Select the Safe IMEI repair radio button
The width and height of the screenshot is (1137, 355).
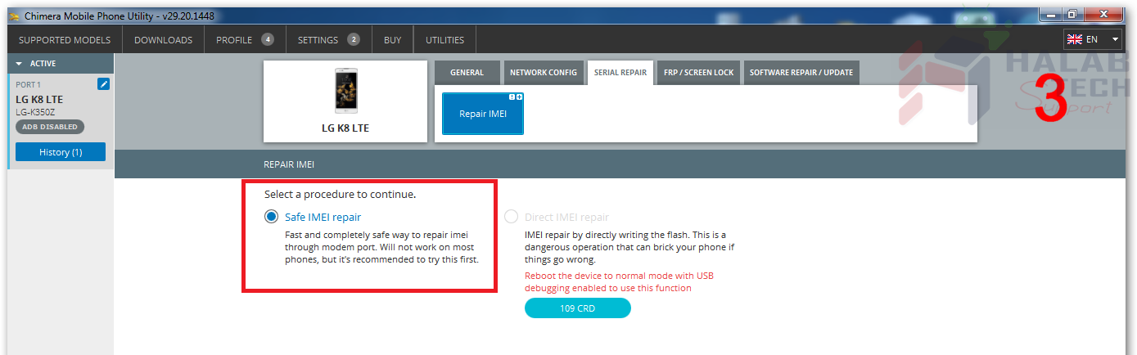[x=271, y=217]
